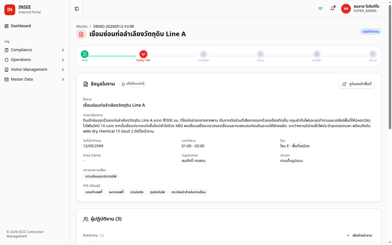Select the ปิดงาน flag step icon

[373, 54]
